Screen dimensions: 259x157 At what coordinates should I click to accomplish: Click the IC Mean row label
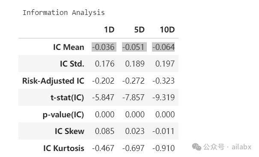69,47
